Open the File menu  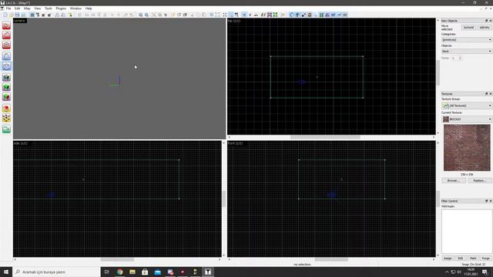pyautogui.click(x=8, y=8)
